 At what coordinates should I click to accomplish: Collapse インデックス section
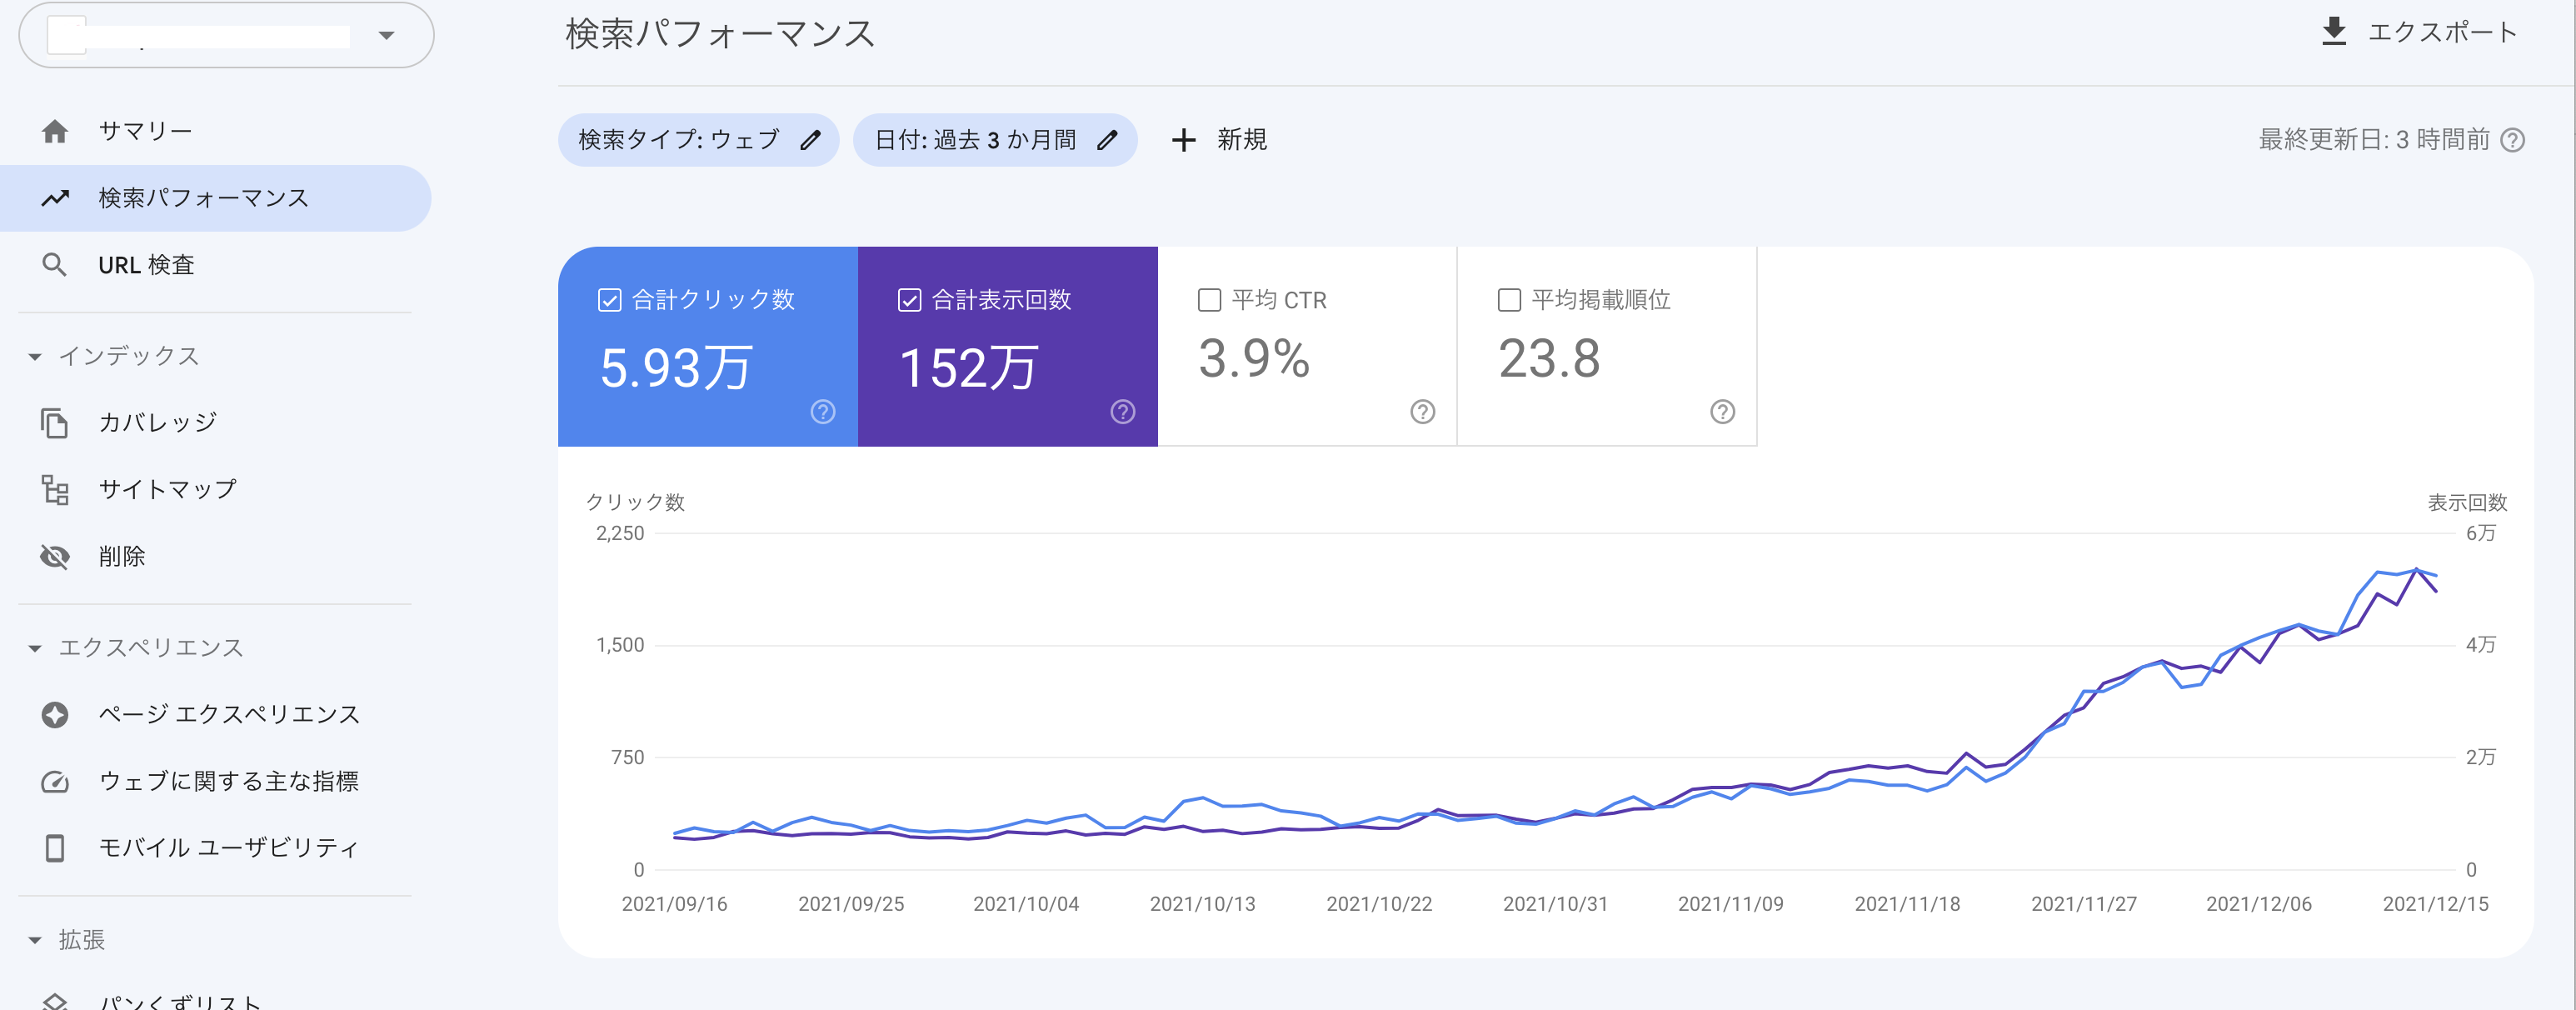pos(35,357)
